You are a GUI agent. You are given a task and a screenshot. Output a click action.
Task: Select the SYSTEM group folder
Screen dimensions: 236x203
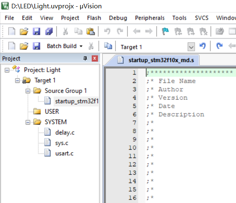(55, 122)
